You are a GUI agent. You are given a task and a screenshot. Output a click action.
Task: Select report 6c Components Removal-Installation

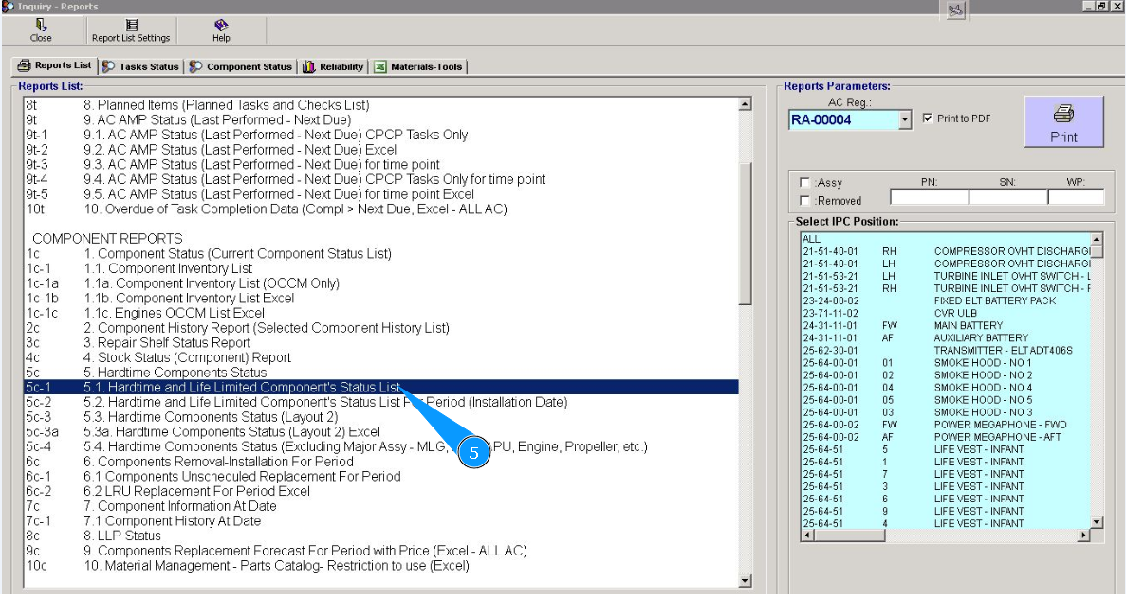click(381, 462)
